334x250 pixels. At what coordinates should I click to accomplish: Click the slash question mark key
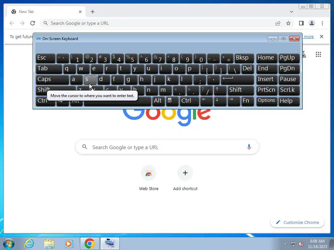point(206,90)
